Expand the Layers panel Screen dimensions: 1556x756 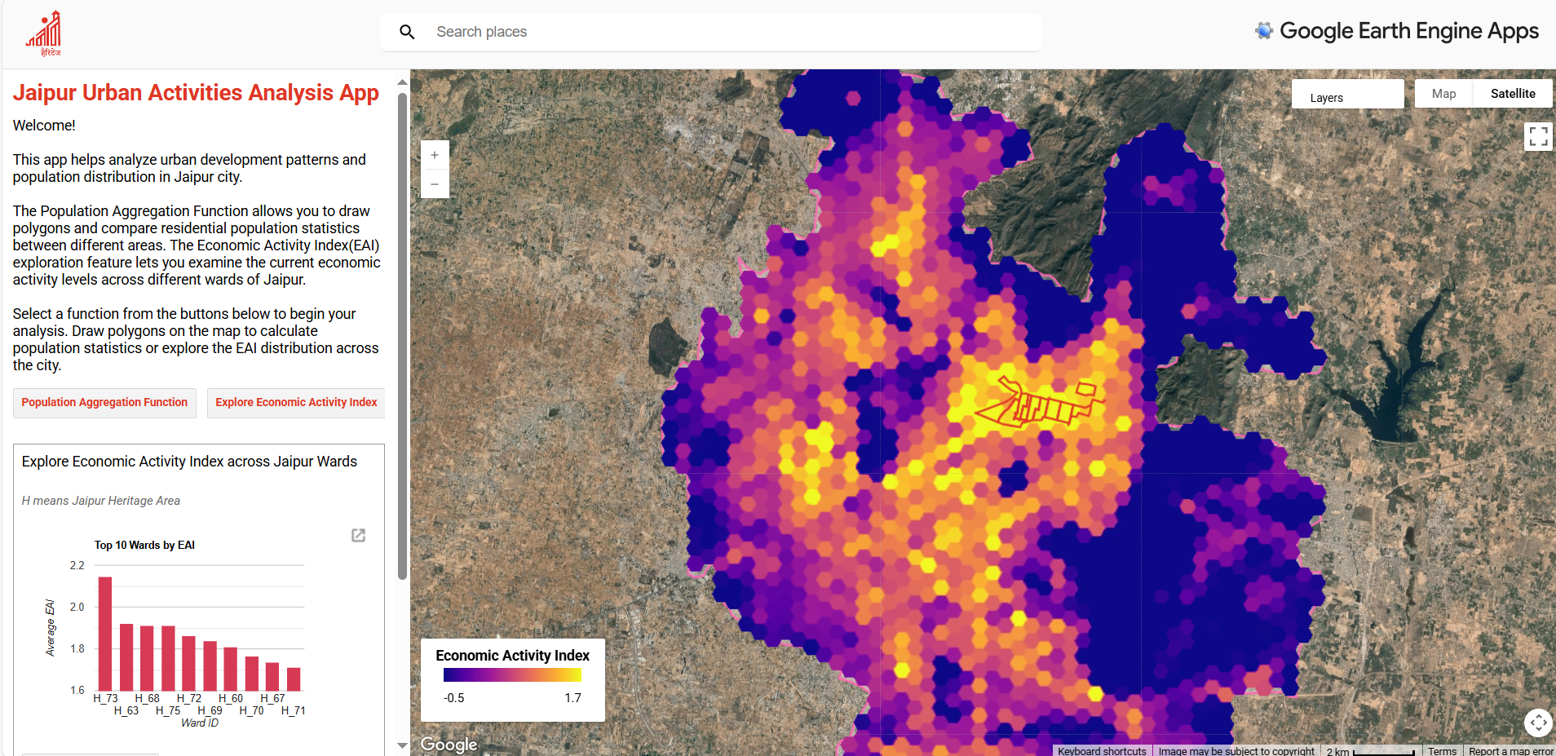(x=1346, y=97)
